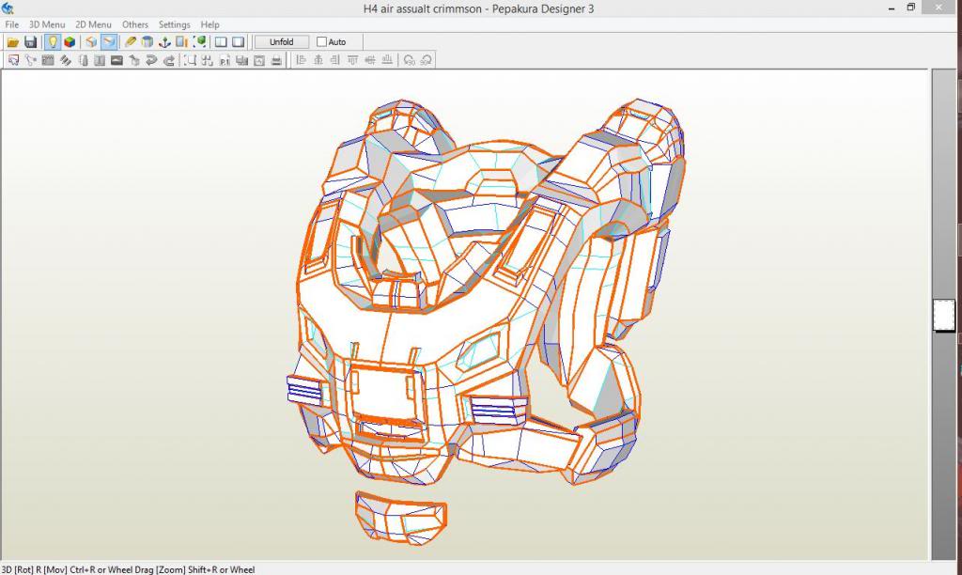Select the pencil open-edges tool
The width and height of the screenshot is (962, 575).
[130, 41]
